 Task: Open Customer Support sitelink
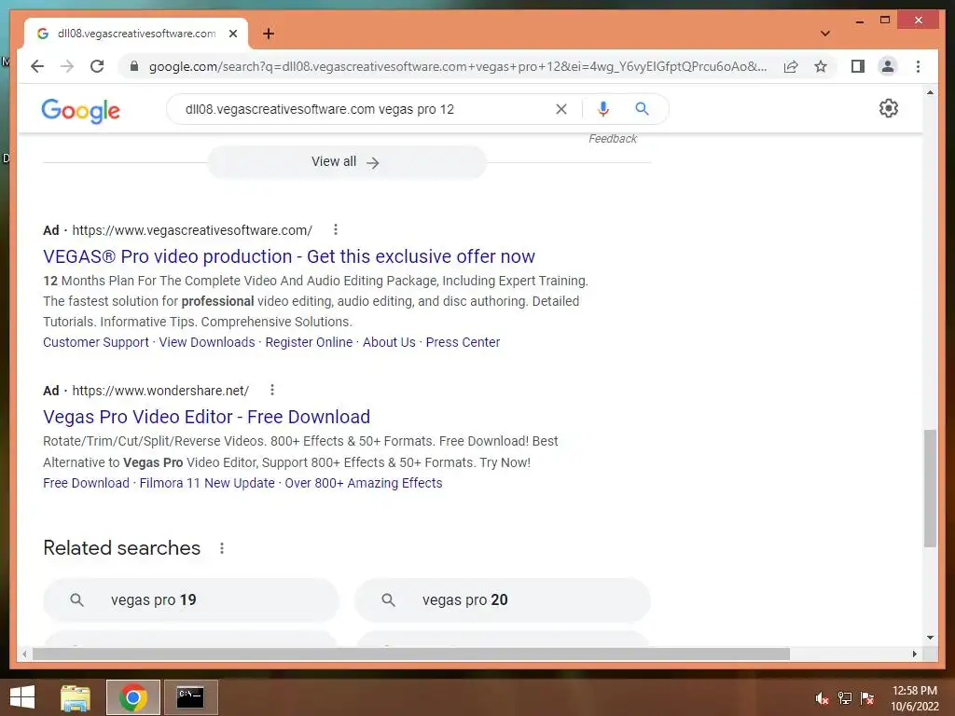96,342
